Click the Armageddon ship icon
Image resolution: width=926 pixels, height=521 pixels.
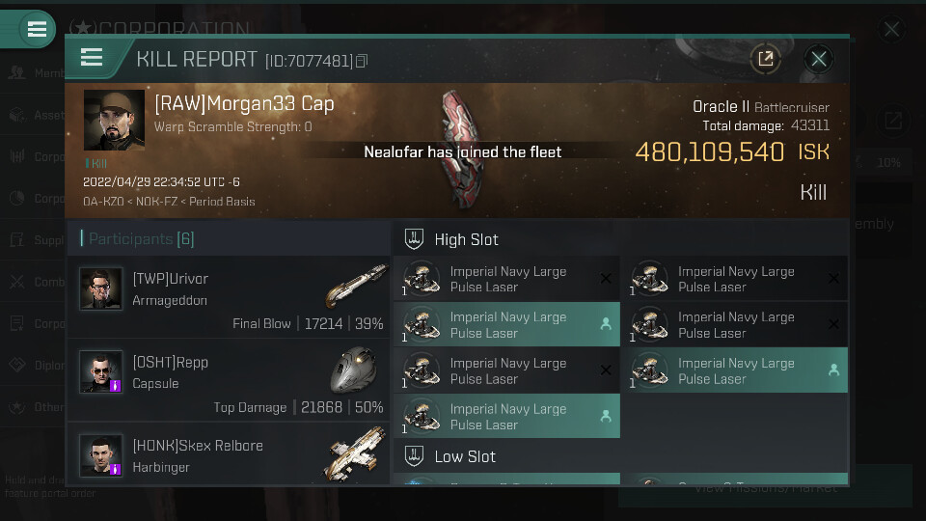tap(355, 285)
